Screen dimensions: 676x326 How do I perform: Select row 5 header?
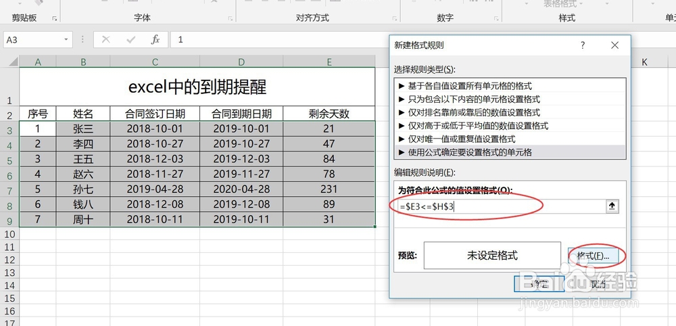point(9,159)
